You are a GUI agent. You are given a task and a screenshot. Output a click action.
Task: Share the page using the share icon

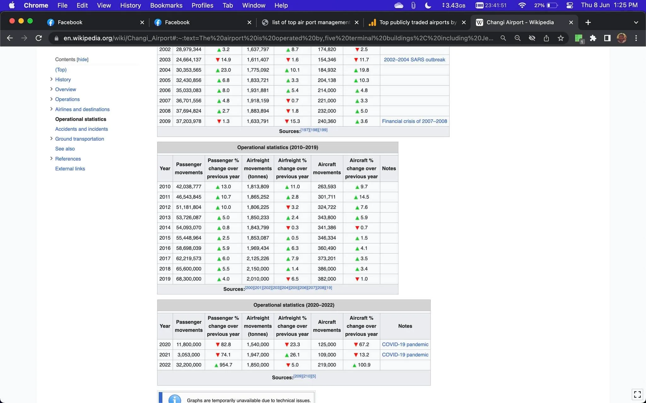coord(546,38)
